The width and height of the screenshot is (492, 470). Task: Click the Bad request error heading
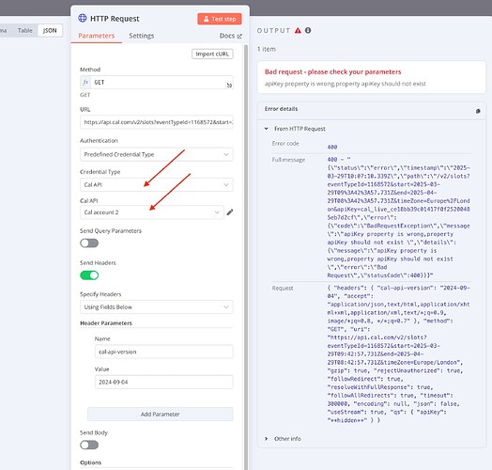[332, 72]
